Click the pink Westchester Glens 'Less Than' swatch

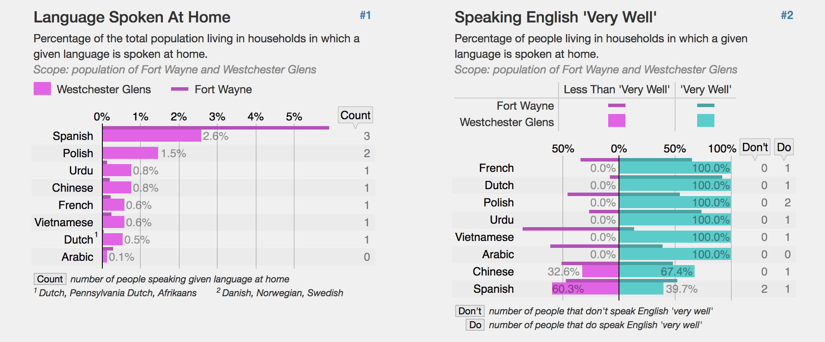[616, 120]
